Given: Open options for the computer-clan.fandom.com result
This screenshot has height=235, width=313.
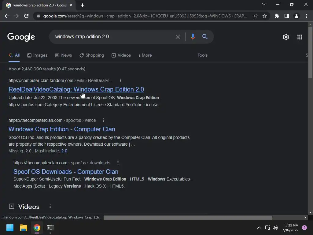Looking at the screenshot, I should tap(120, 80).
